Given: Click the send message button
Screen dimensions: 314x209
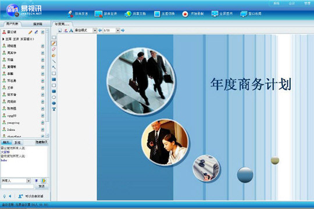Looking at the screenshot, I should 41,186.
